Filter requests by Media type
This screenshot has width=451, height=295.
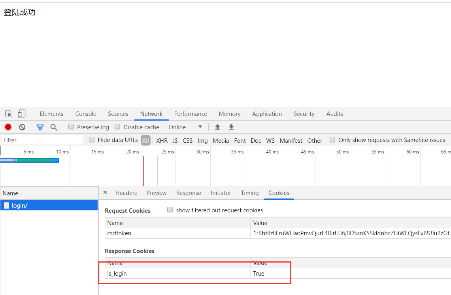point(221,140)
